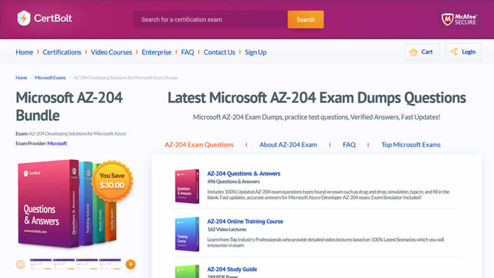494x278 pixels.
Task: Click the Login arrow icon
Action: tap(454, 52)
